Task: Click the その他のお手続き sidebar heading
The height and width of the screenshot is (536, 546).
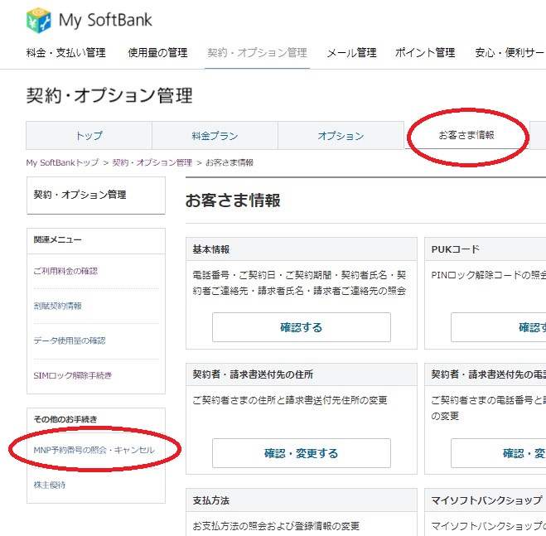Action: 65,419
